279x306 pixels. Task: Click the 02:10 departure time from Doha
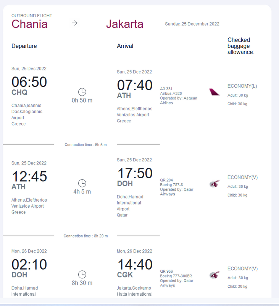click(x=29, y=264)
